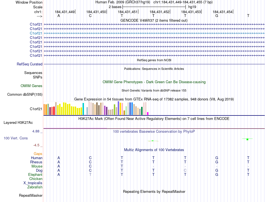265x202 pixels.
Task: Click the G base in the Rhesus row
Action: pyautogui.click(x=217, y=162)
